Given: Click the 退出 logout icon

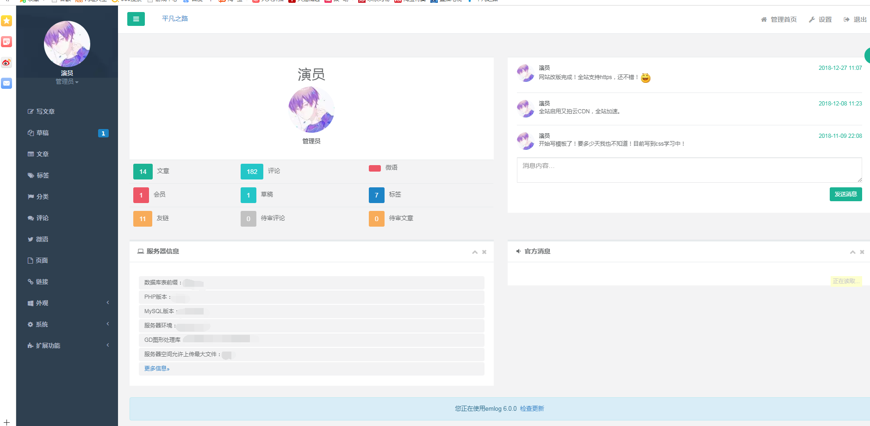Looking at the screenshot, I should (x=846, y=19).
